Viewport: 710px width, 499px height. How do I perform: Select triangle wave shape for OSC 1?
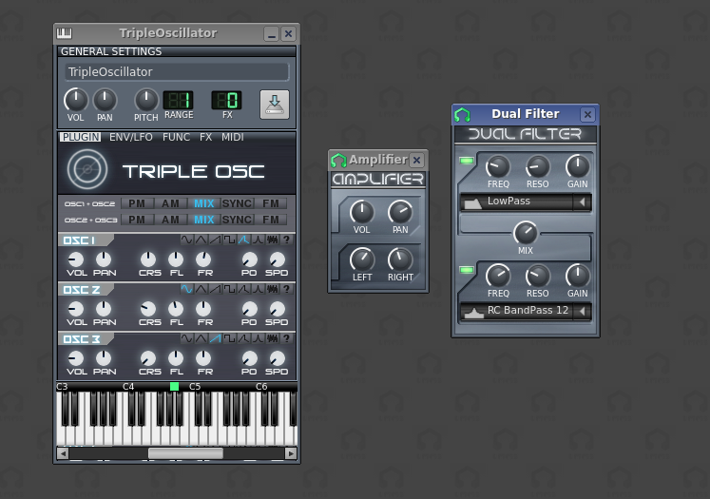201,240
